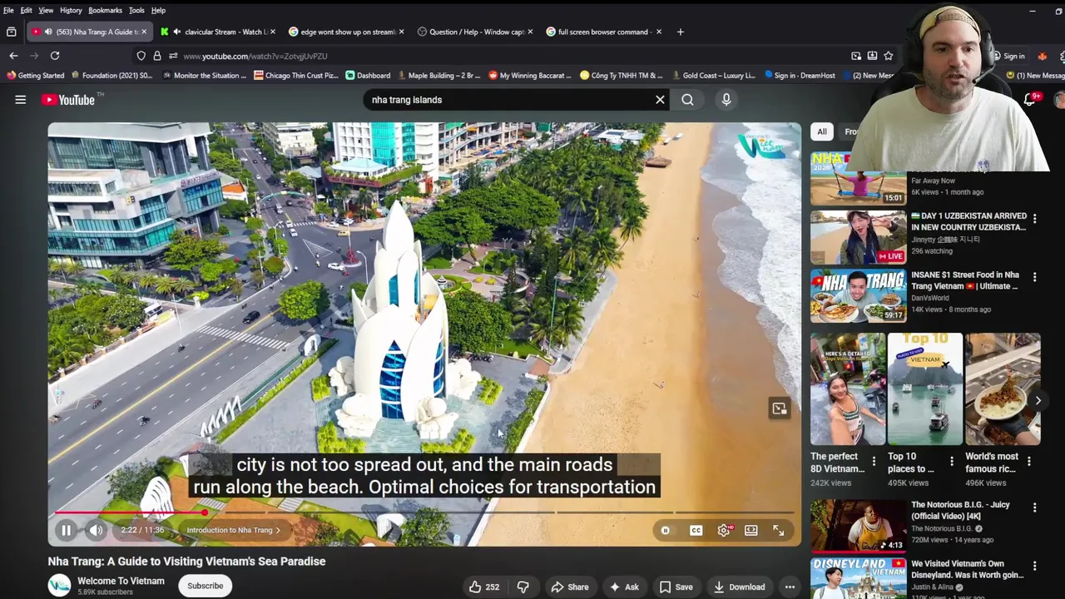View site security padlock info
1065x599 pixels.
tap(156, 56)
